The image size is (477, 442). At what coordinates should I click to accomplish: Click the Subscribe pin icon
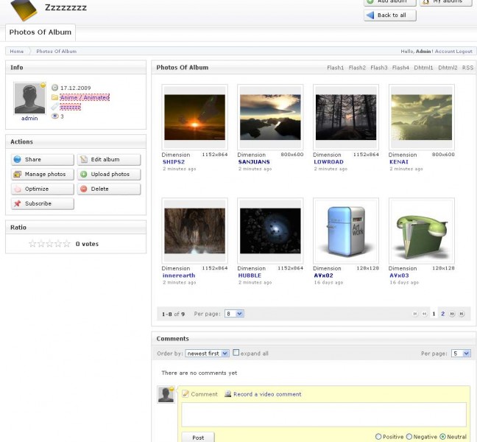(x=18, y=203)
